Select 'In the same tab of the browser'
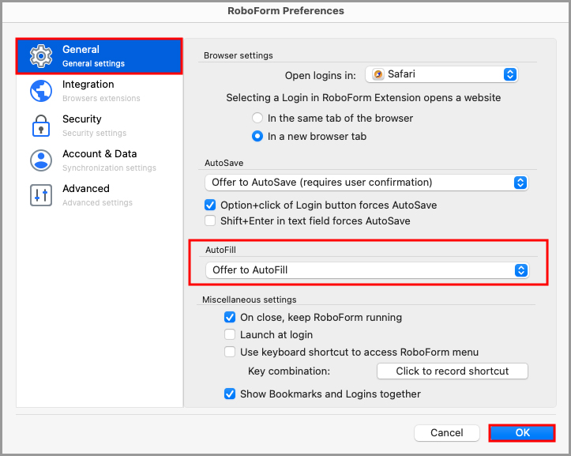571x456 pixels. pyautogui.click(x=257, y=118)
